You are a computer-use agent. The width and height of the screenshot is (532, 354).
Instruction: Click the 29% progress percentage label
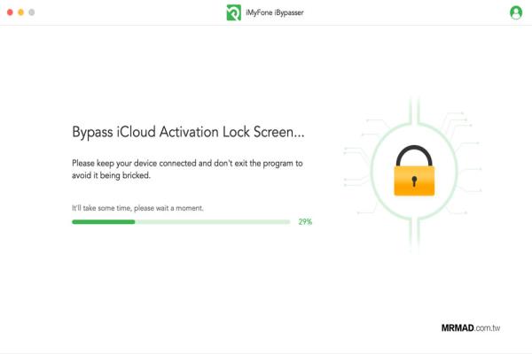(x=305, y=222)
